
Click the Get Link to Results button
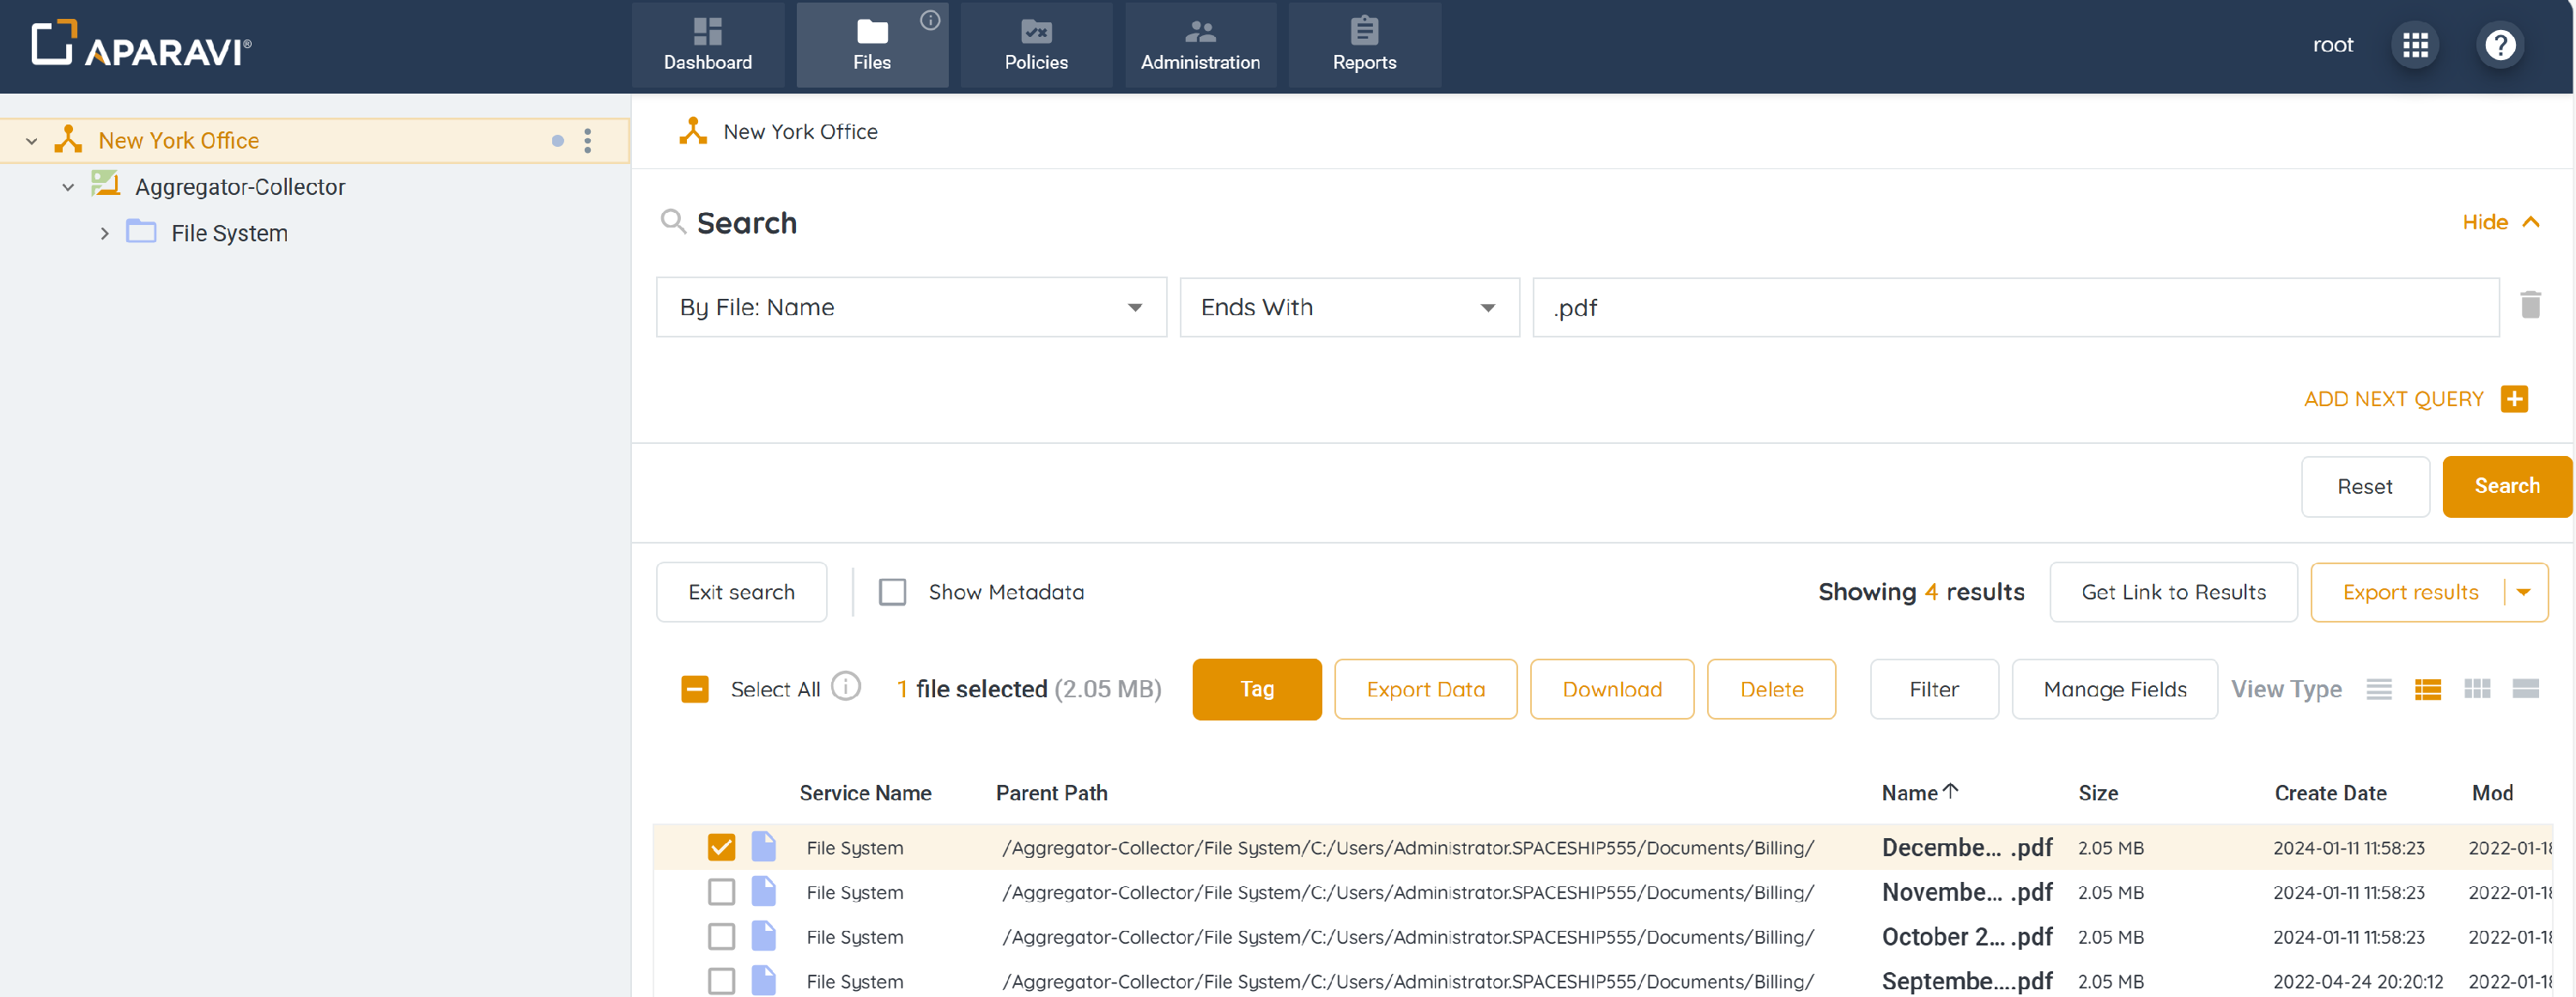coord(2172,592)
